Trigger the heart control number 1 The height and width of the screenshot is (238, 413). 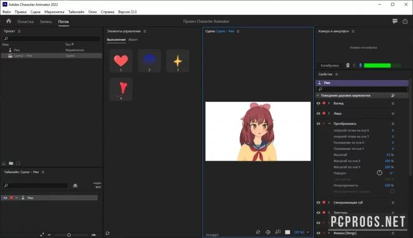[x=121, y=61]
